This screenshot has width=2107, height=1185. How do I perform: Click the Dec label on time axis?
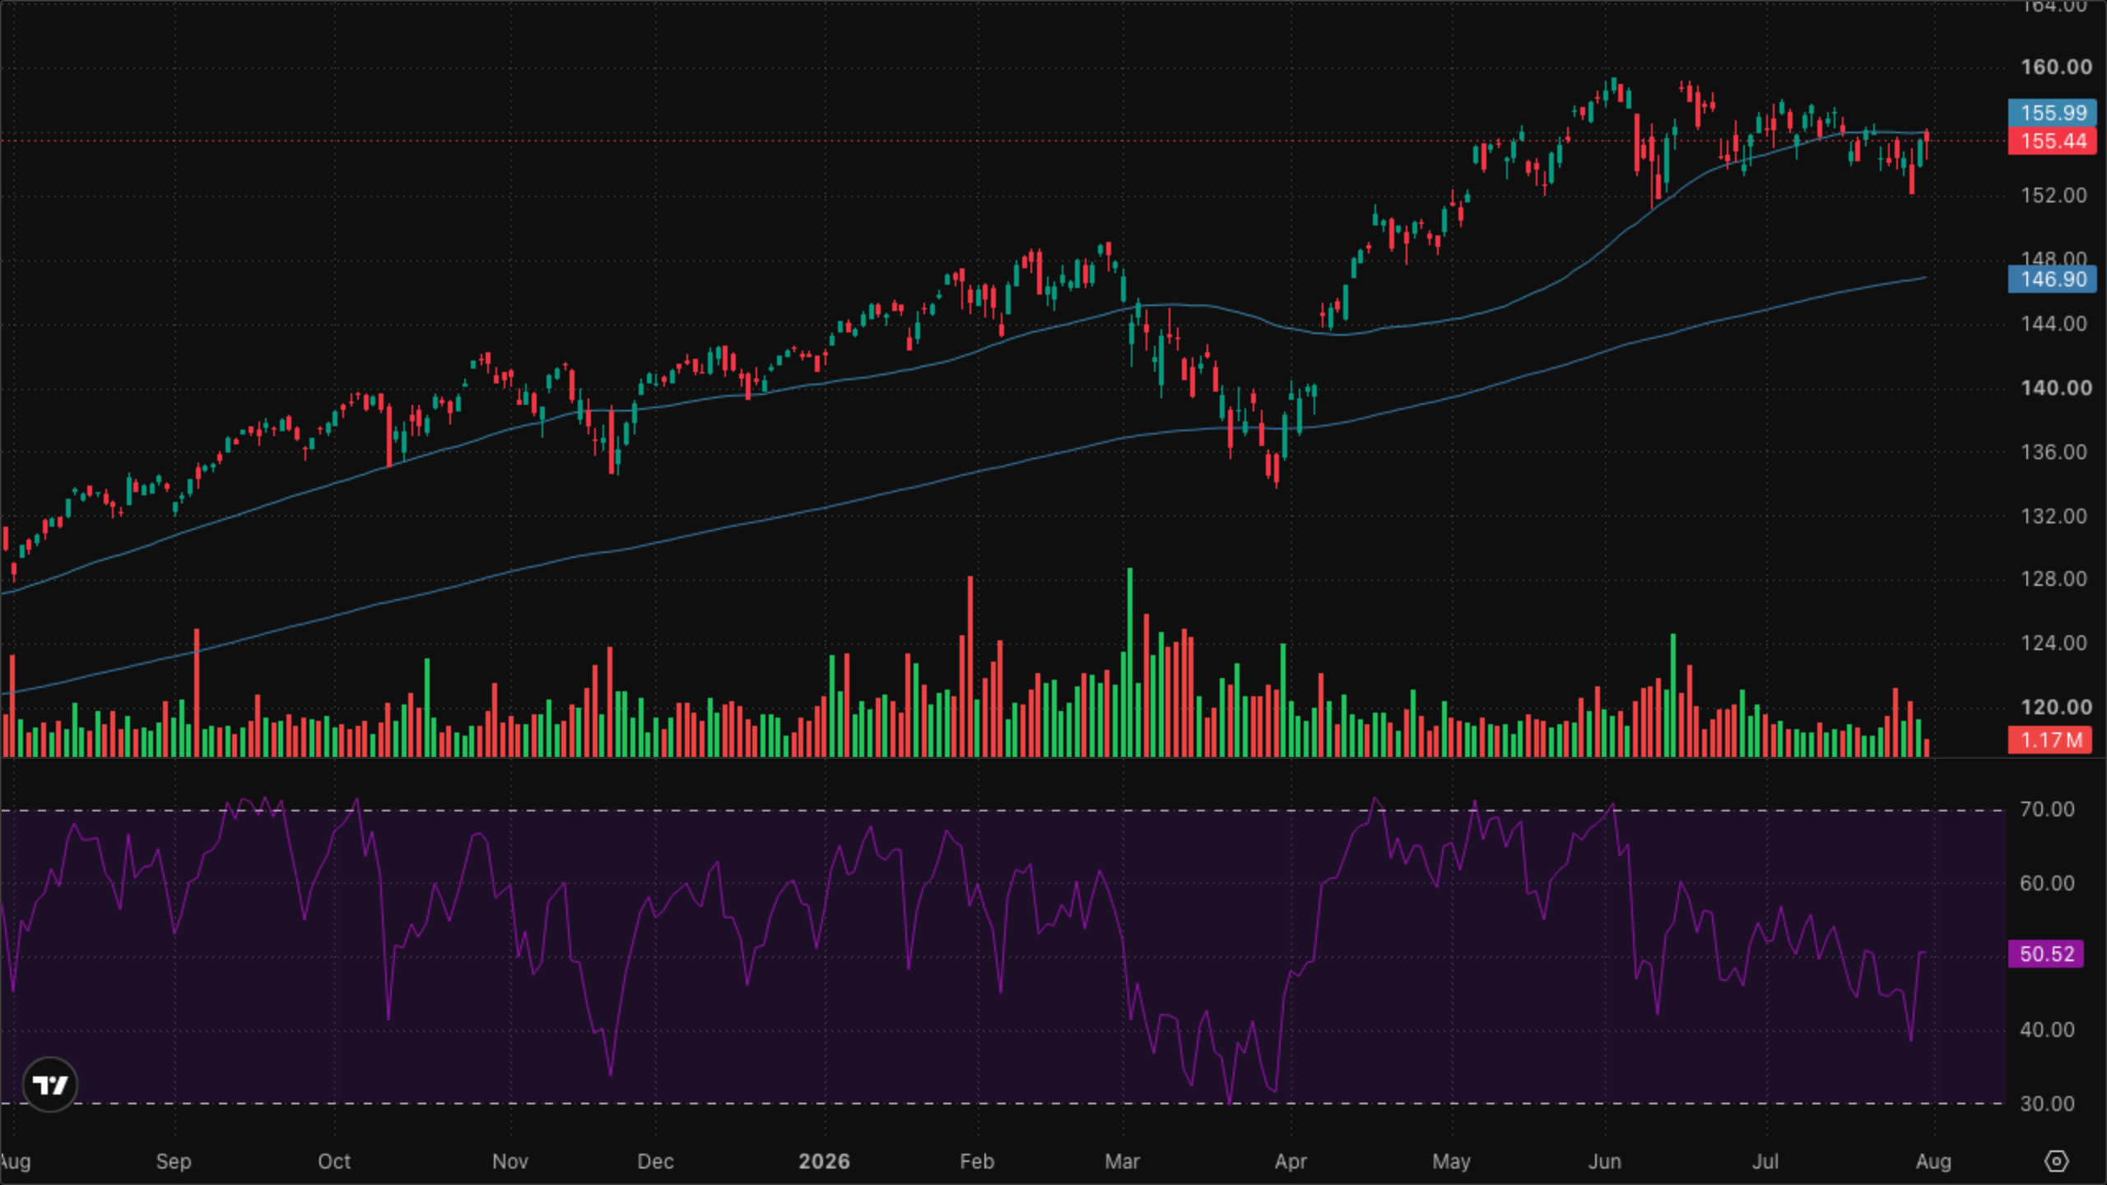(655, 1161)
